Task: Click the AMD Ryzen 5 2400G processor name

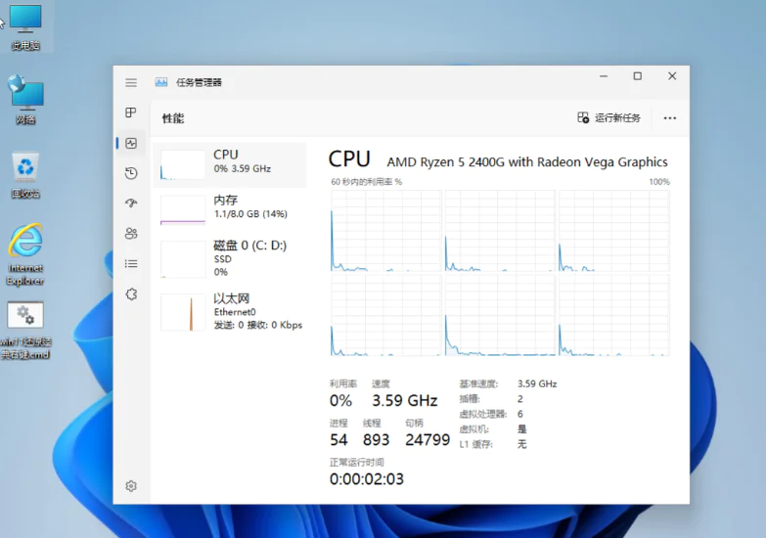Action: 527,161
